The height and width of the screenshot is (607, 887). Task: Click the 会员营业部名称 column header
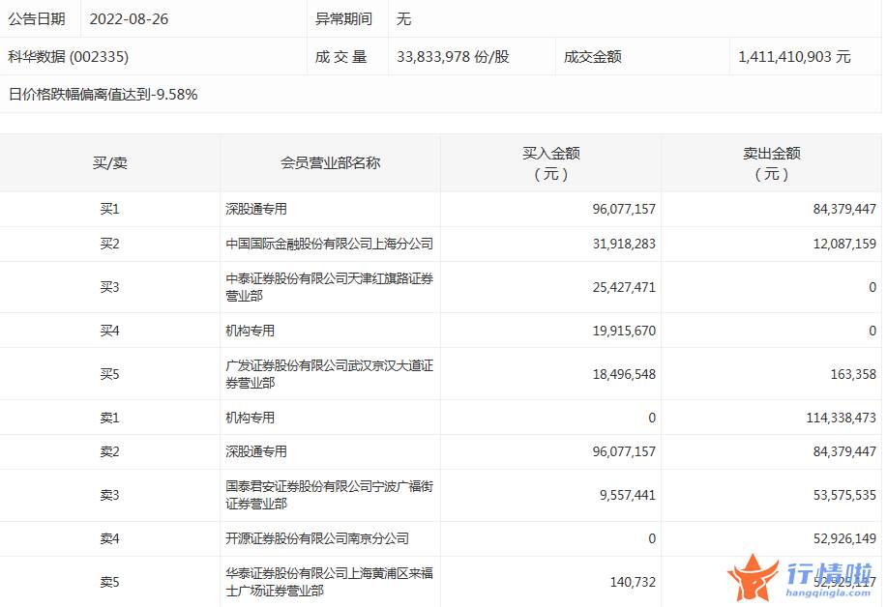pyautogui.click(x=331, y=163)
